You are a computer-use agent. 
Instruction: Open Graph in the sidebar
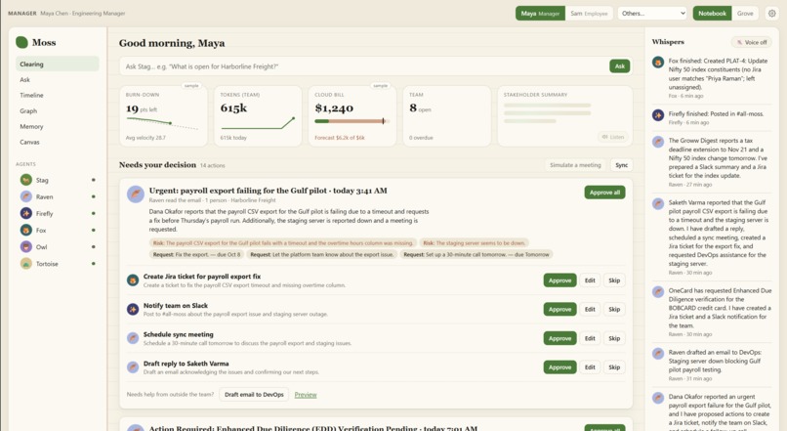(x=58, y=110)
